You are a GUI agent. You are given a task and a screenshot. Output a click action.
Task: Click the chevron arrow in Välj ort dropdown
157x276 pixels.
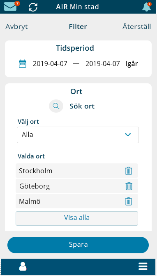(x=128, y=135)
